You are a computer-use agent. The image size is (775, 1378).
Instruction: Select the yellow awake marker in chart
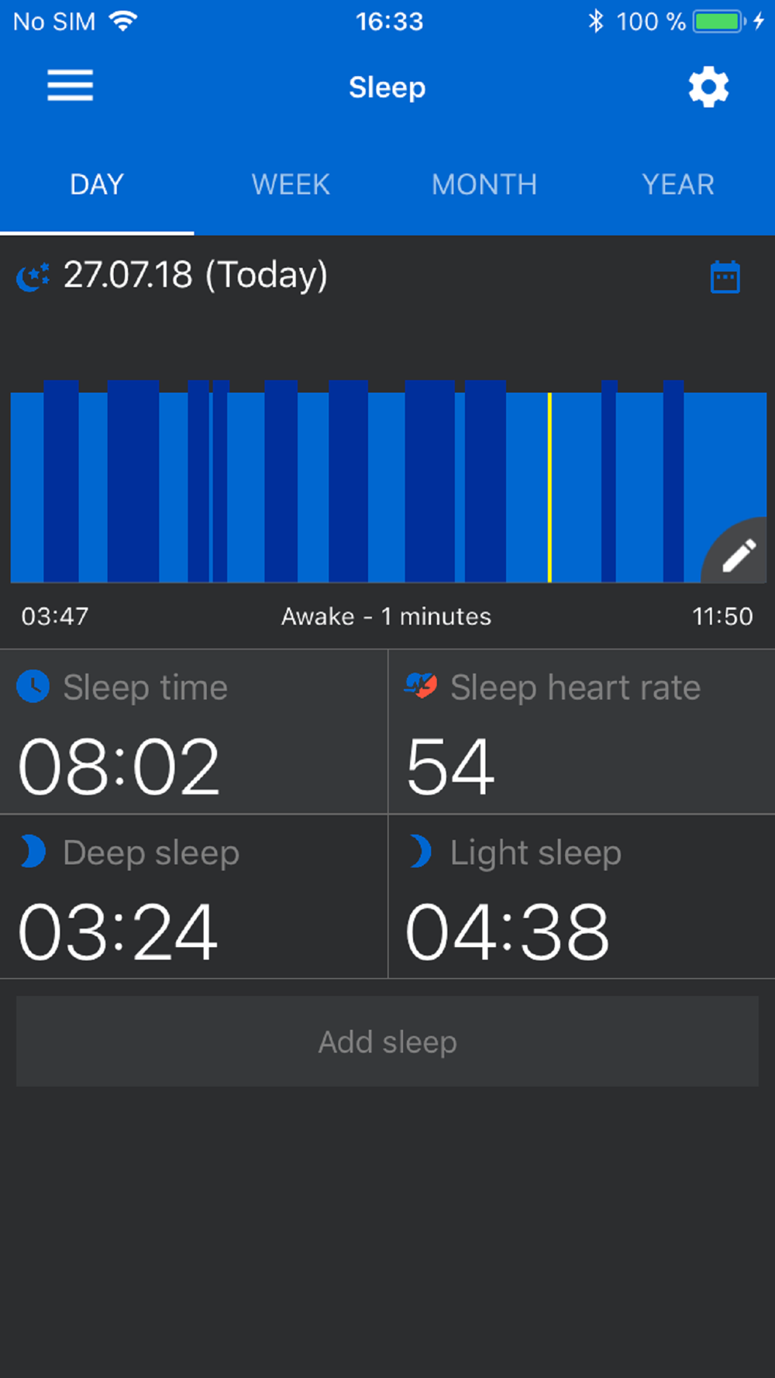coord(549,487)
